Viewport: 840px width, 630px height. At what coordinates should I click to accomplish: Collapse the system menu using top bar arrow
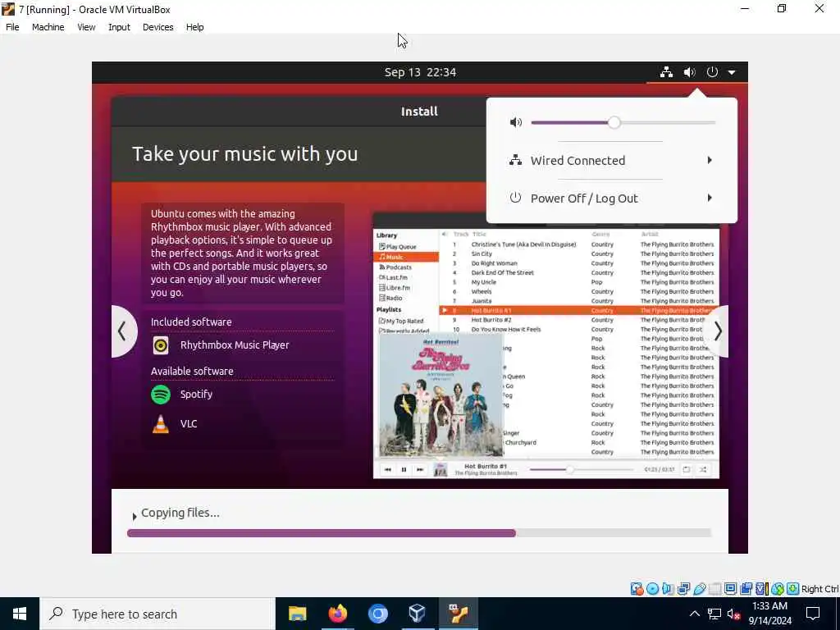pyautogui.click(x=732, y=72)
